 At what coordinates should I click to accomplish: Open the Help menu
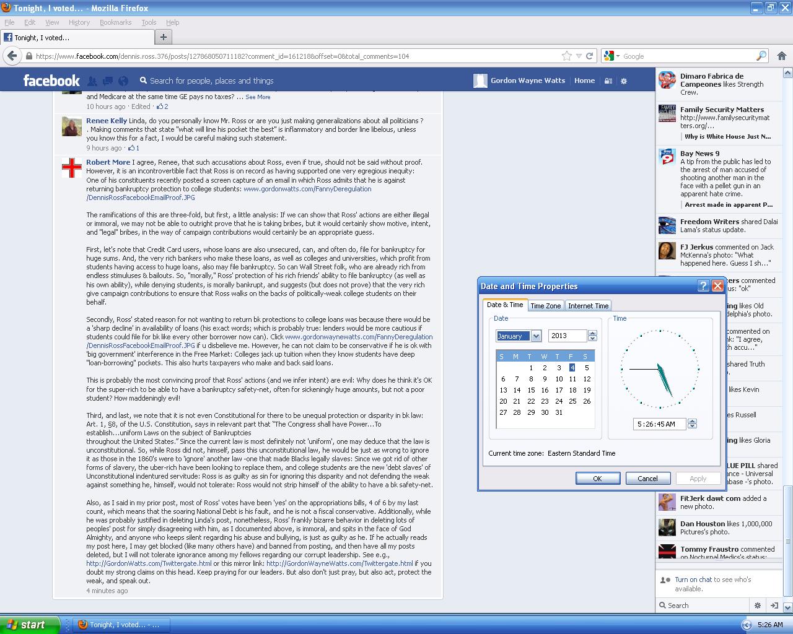click(x=172, y=22)
